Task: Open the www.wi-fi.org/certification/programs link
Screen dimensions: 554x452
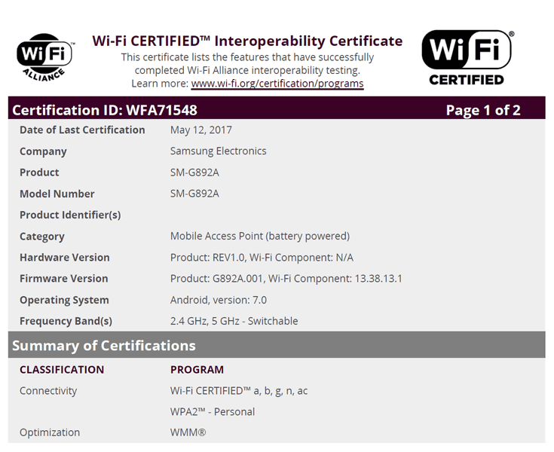Action: click(277, 84)
